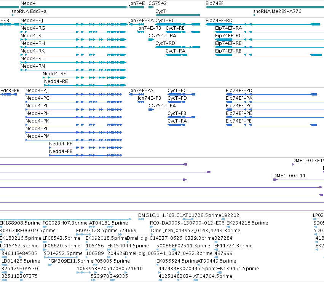Click the Eip74EF gene label in the top track
Viewport: 324px width, 282px height.
click(214, 3)
